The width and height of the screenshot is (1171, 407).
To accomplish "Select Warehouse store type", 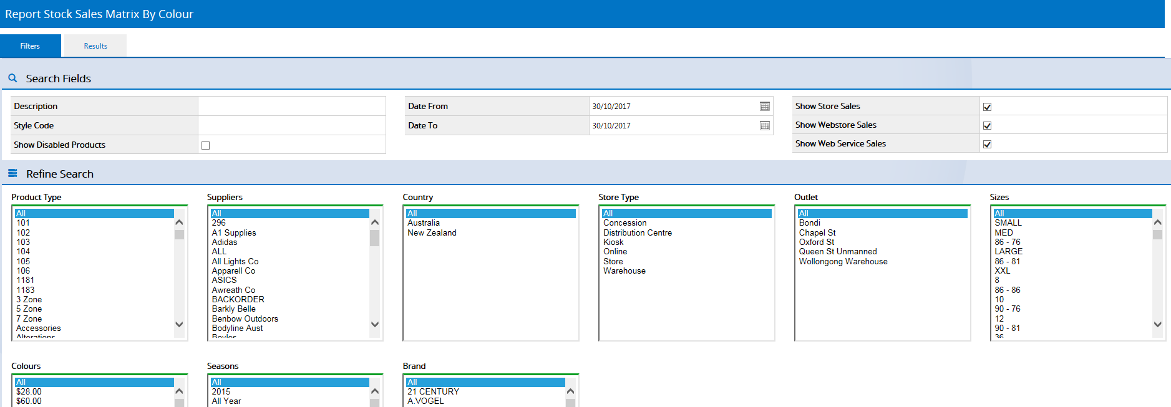I will (x=687, y=271).
